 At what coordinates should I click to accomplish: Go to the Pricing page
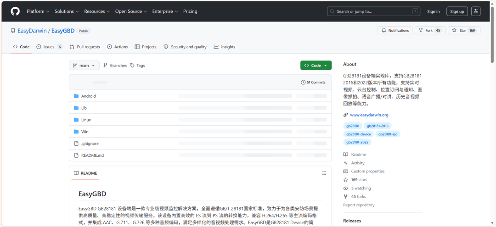190,11
